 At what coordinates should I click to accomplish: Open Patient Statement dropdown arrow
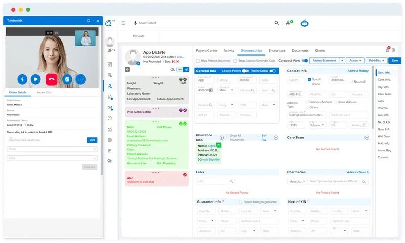[x=342, y=61]
